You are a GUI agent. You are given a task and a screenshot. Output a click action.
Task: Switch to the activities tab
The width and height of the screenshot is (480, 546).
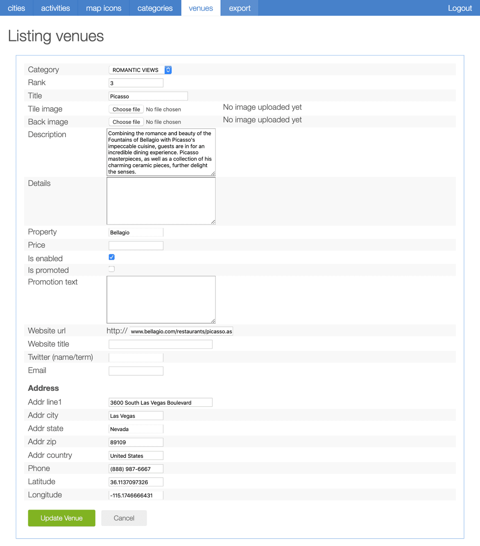point(55,8)
